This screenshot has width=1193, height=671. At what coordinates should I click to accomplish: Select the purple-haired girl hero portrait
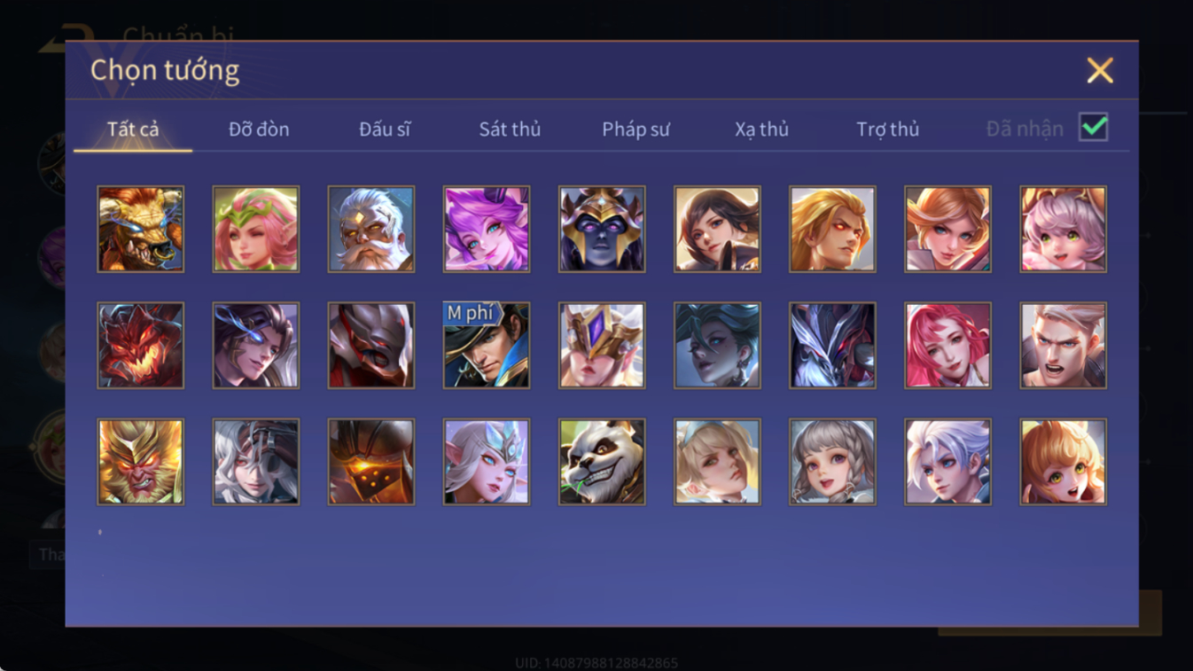pos(487,229)
